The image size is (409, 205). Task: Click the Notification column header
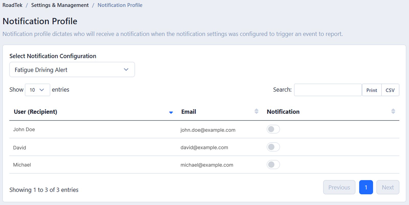click(x=283, y=112)
